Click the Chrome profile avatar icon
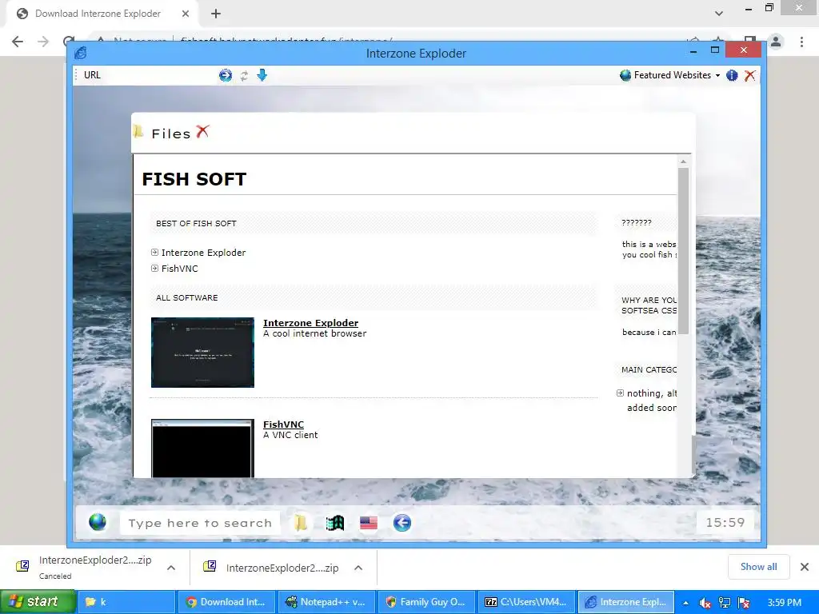 [776, 42]
